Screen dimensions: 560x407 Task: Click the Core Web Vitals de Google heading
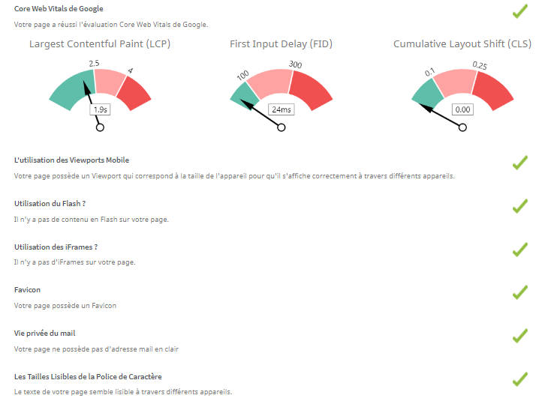pos(59,9)
